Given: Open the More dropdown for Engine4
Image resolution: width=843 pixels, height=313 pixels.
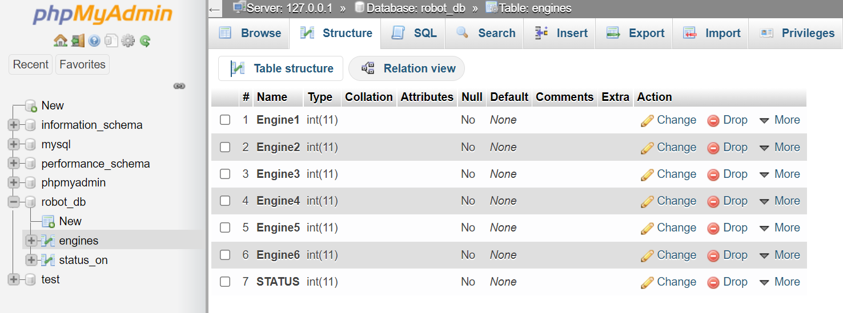Looking at the screenshot, I should (x=780, y=201).
